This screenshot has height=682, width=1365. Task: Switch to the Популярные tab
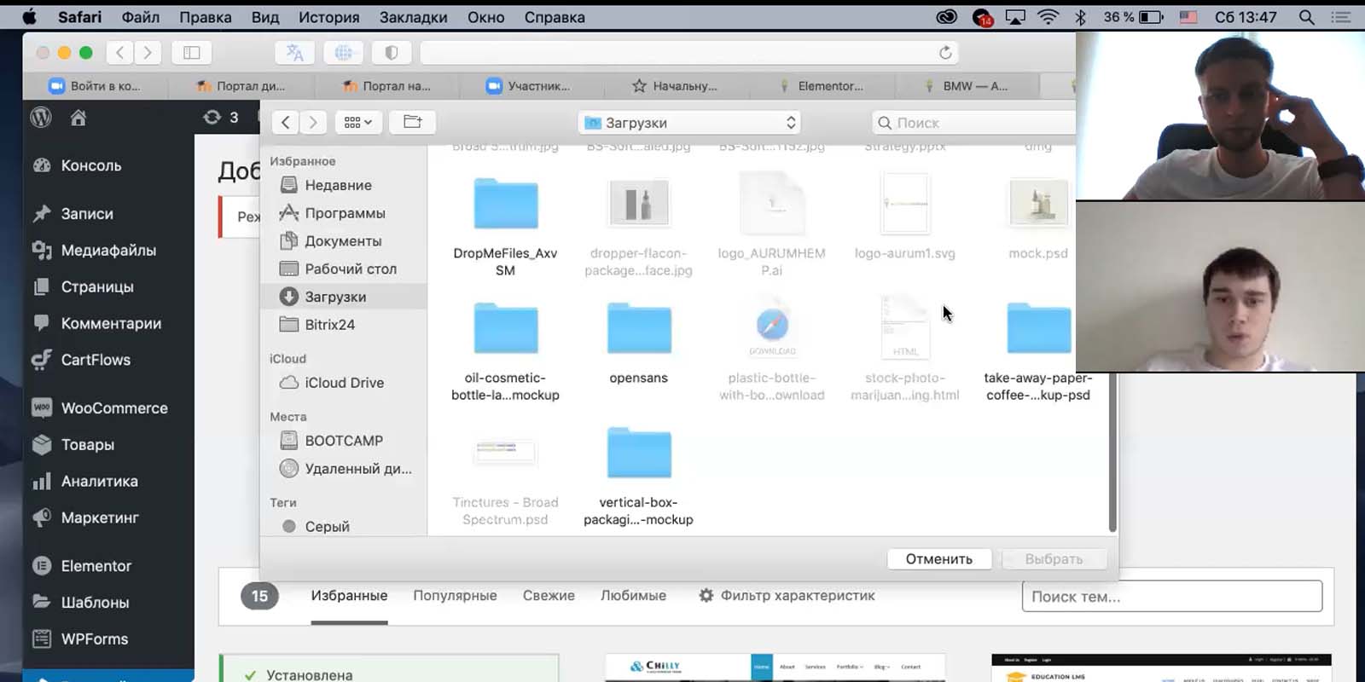(455, 595)
